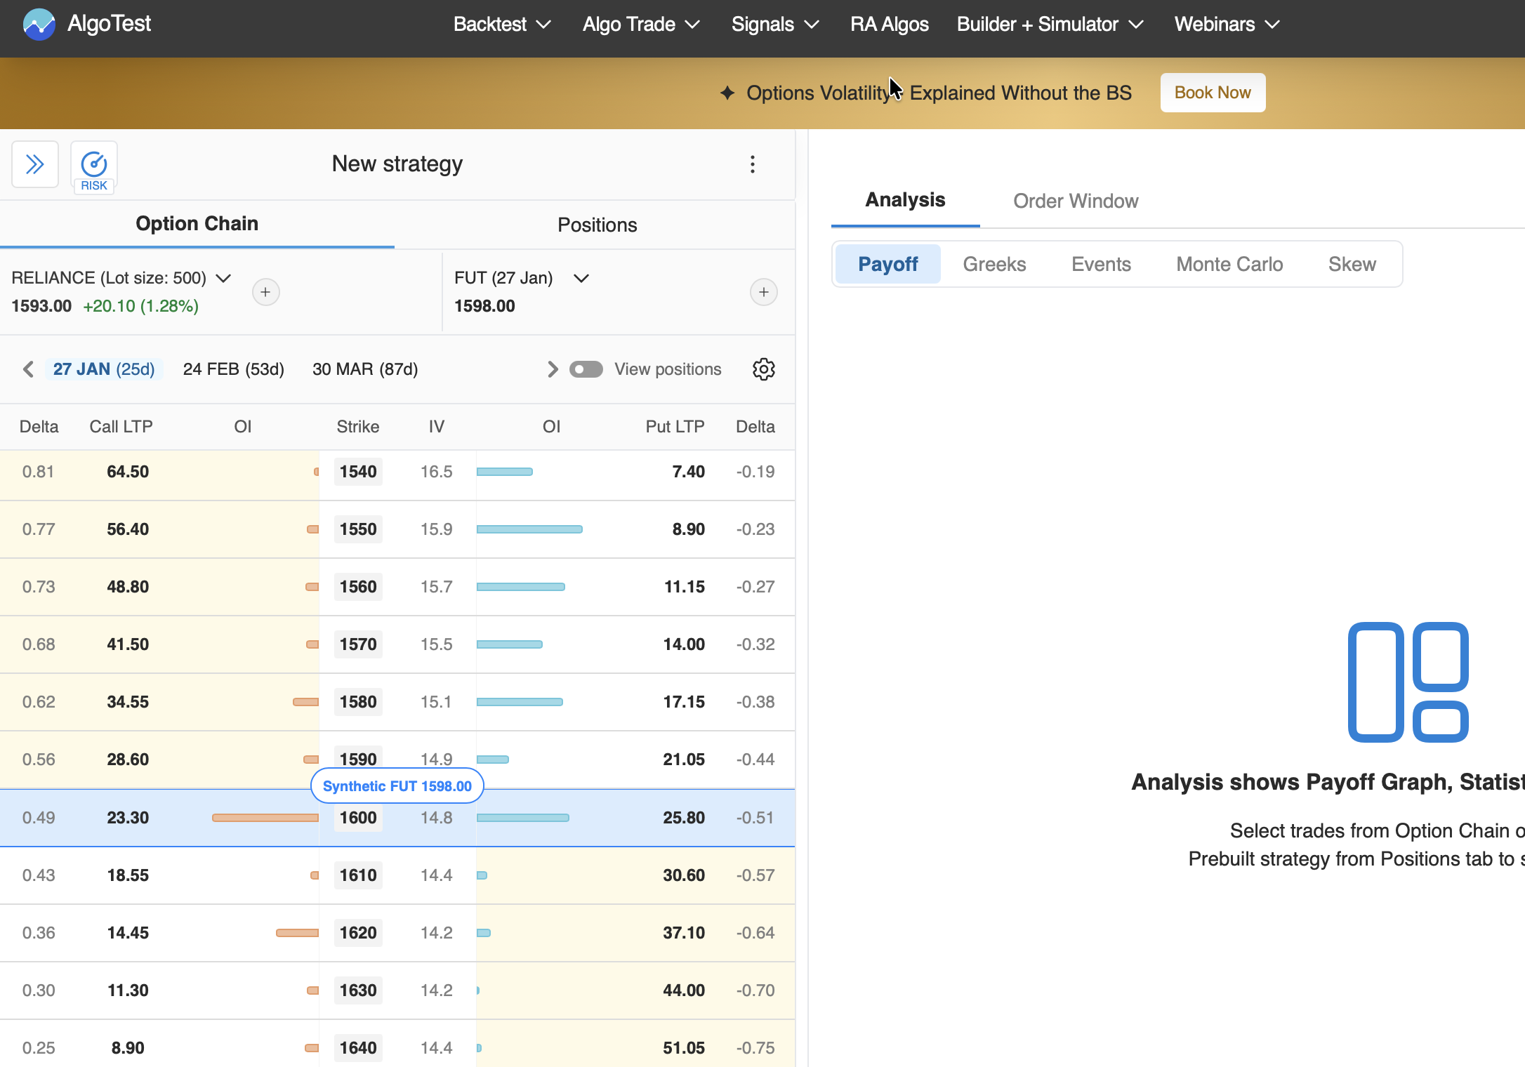This screenshot has height=1067, width=1525.
Task: Open the three-dot strategy menu
Action: (752, 165)
